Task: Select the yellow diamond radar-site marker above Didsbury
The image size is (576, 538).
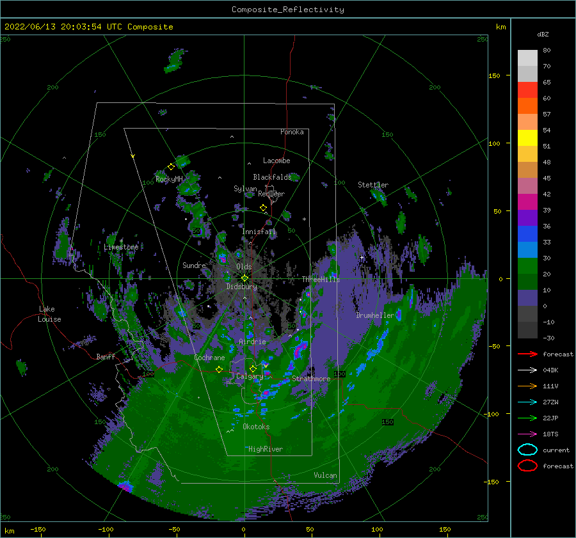Action: 244,278
